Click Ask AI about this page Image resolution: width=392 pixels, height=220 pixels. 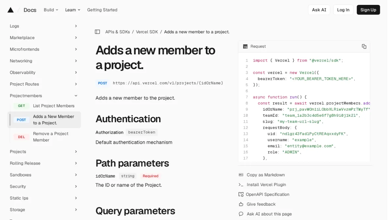(269, 214)
